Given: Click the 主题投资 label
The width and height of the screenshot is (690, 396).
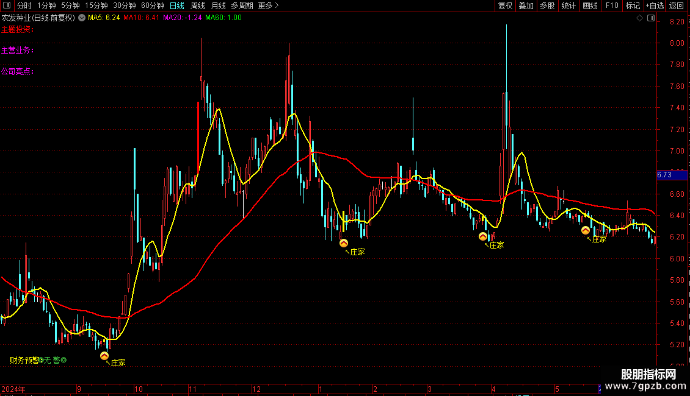Looking at the screenshot, I should click(17, 29).
